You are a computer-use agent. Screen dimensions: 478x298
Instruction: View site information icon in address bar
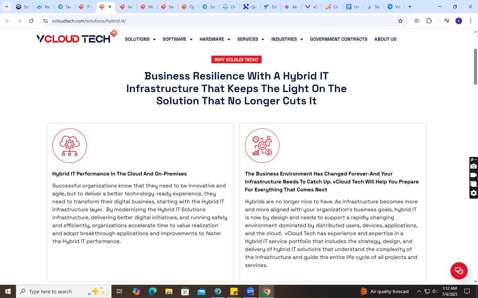click(x=45, y=21)
